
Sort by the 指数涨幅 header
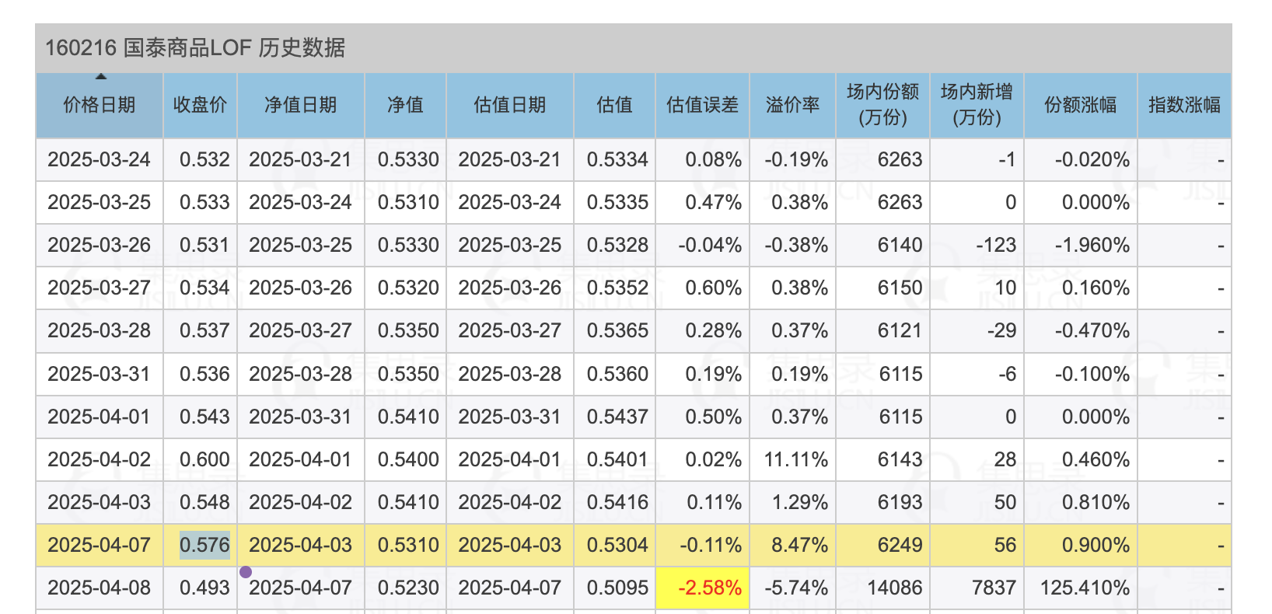click(x=1183, y=106)
